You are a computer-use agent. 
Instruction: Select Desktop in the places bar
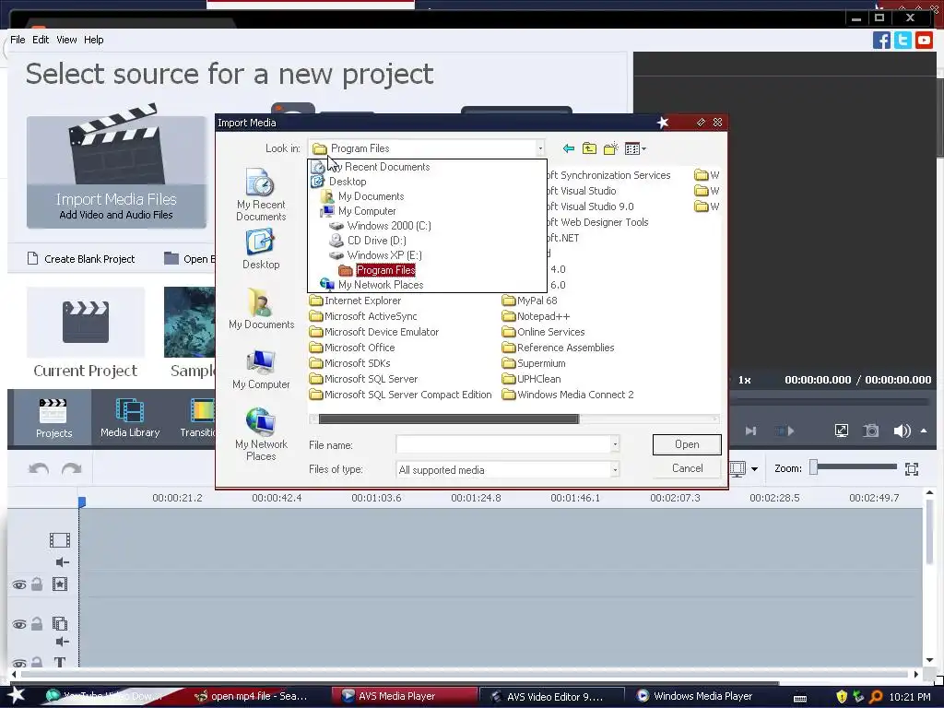[x=261, y=250]
